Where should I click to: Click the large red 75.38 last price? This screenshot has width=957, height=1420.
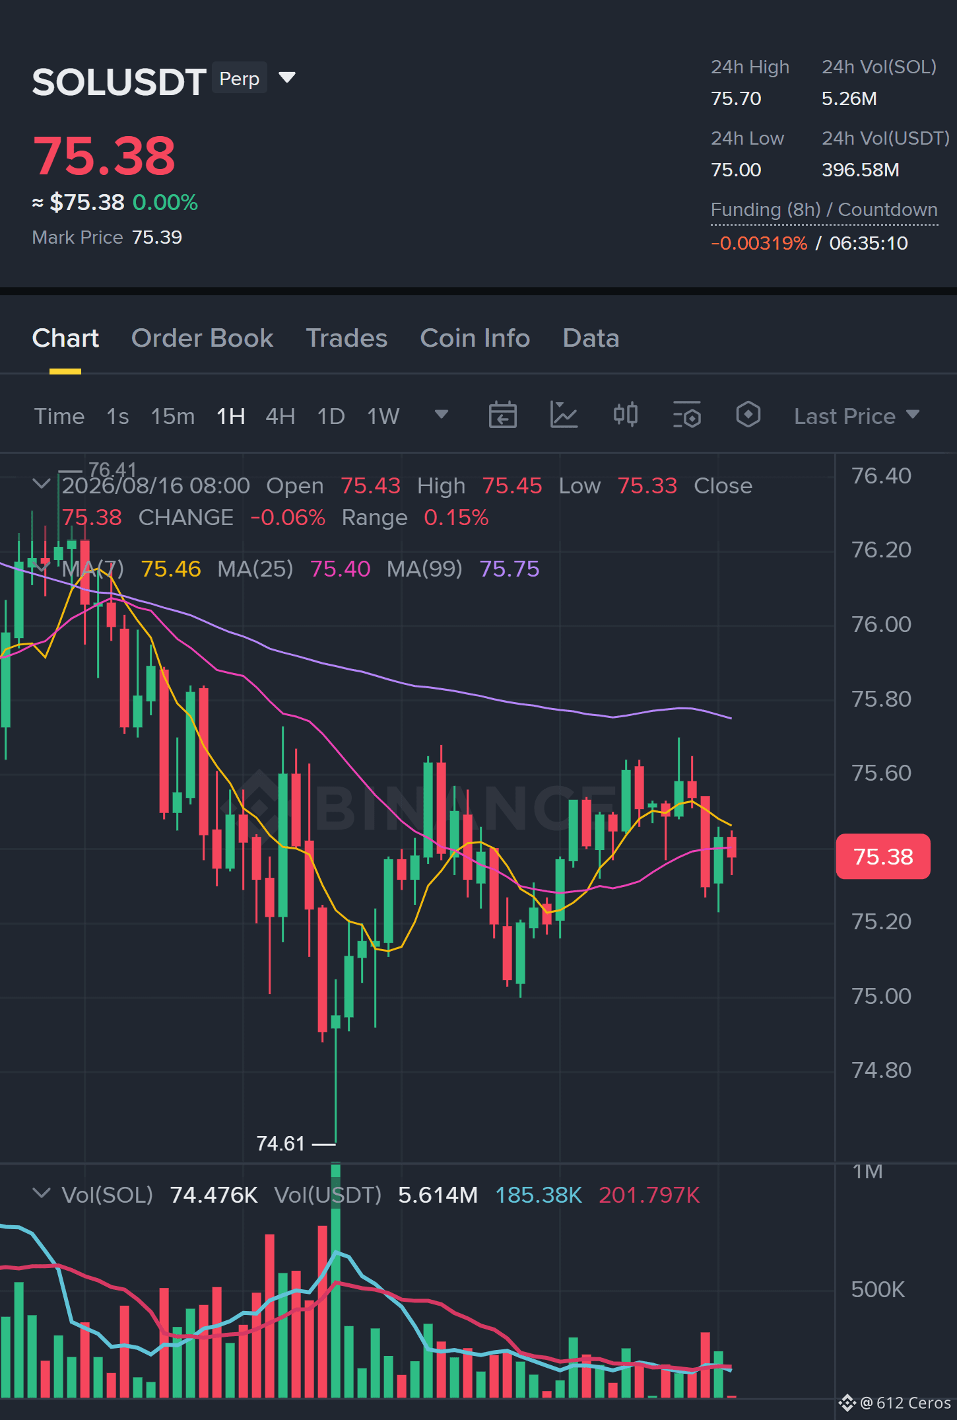click(104, 157)
